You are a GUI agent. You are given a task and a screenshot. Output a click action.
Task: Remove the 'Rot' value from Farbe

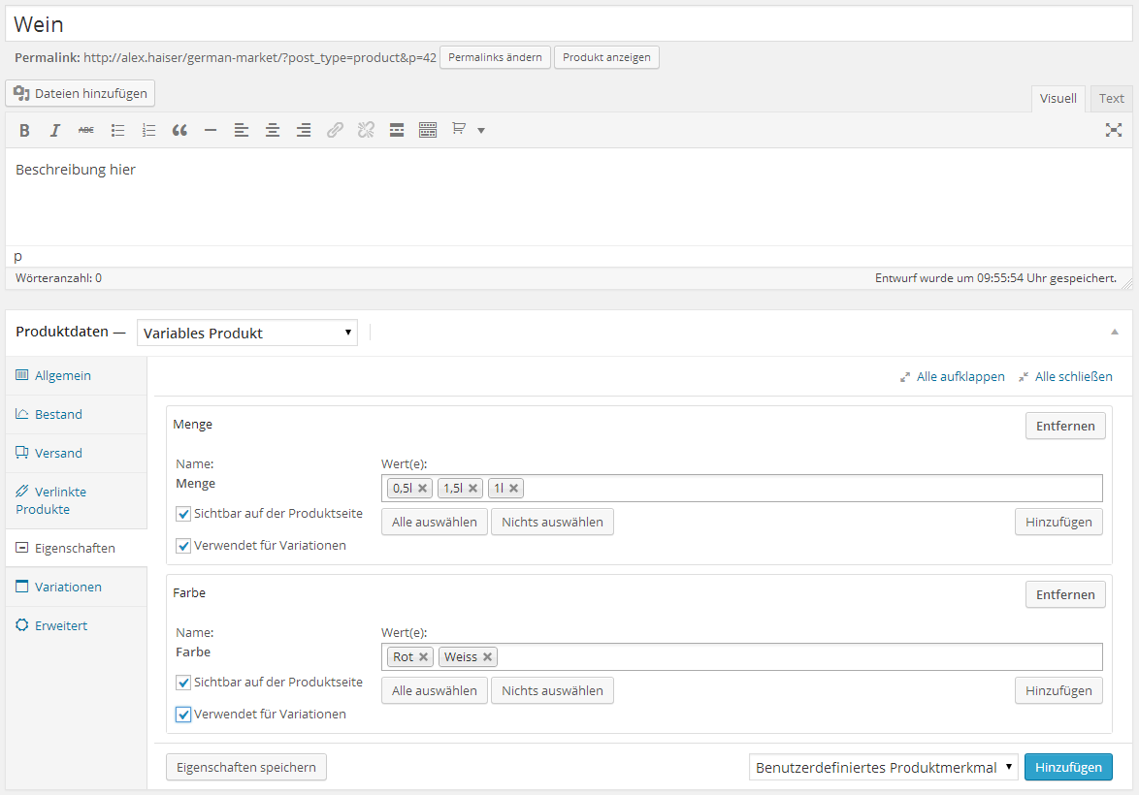pos(424,657)
